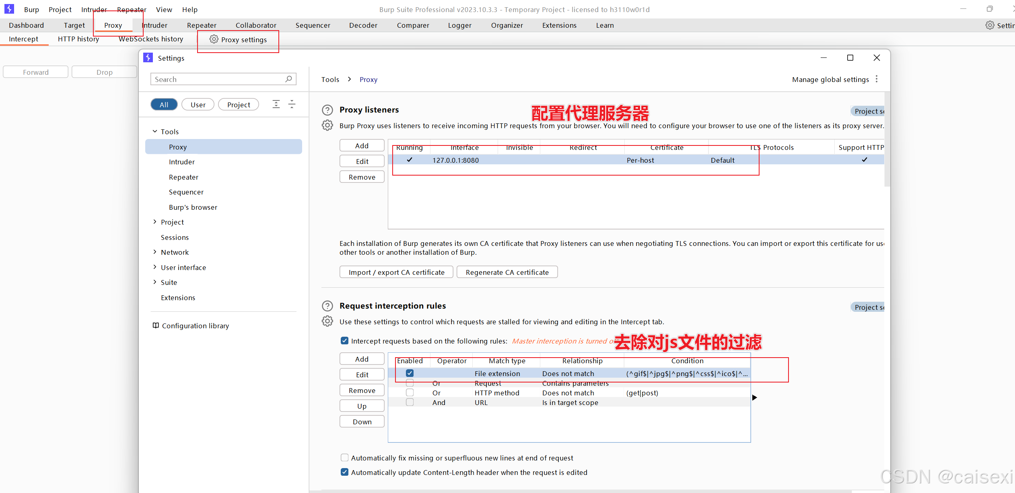Expand the Network tree section

coord(155,252)
